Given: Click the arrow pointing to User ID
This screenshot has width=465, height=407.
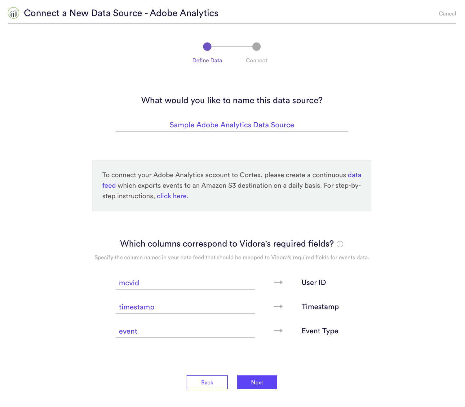Looking at the screenshot, I should pos(278,282).
